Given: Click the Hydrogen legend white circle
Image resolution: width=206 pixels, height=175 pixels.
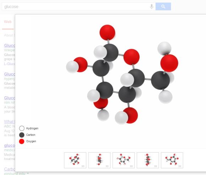Looking at the screenshot, I should pyautogui.click(x=22, y=128).
